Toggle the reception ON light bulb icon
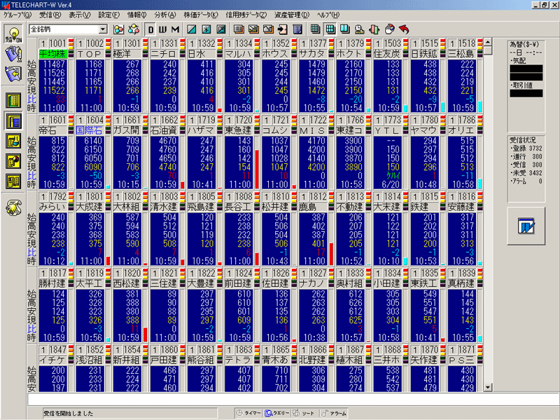 pos(13,34)
